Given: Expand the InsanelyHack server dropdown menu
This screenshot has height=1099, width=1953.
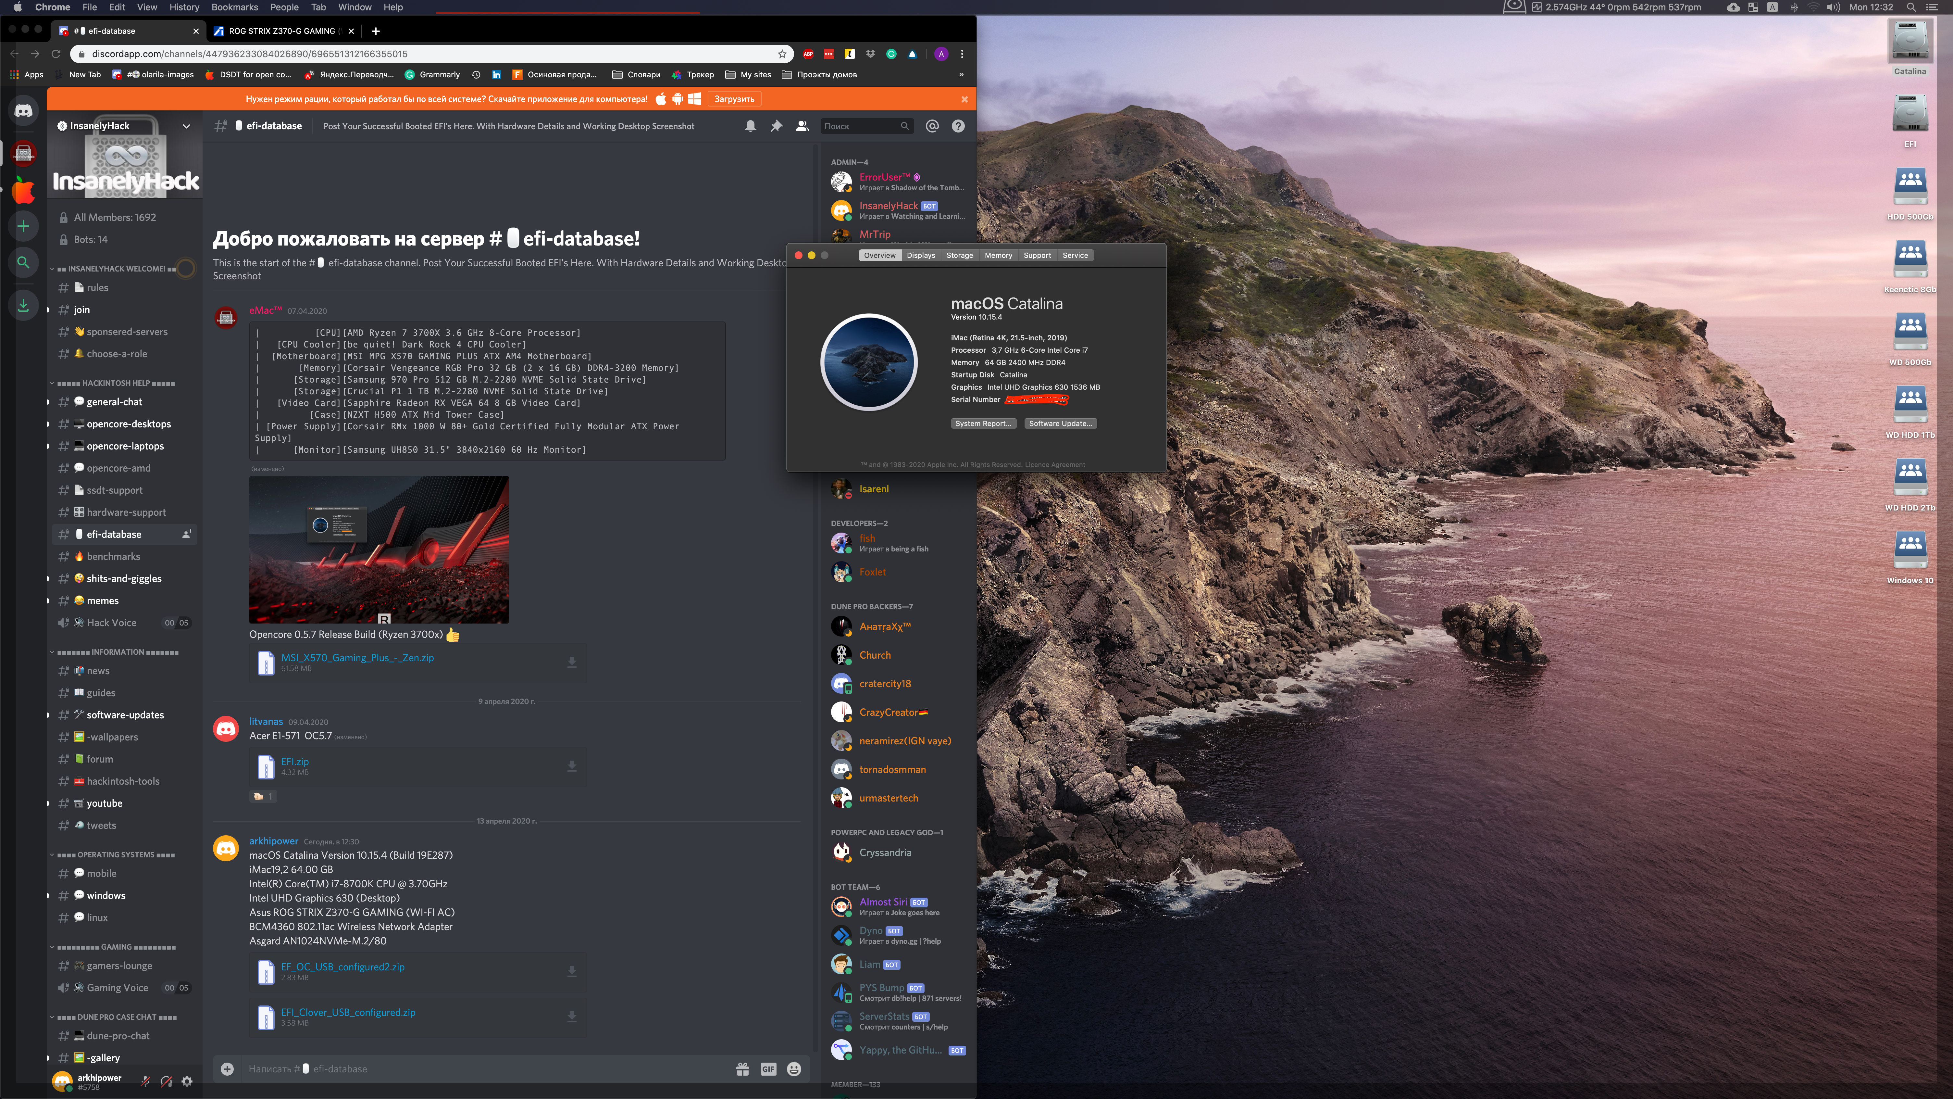Looking at the screenshot, I should [x=186, y=126].
